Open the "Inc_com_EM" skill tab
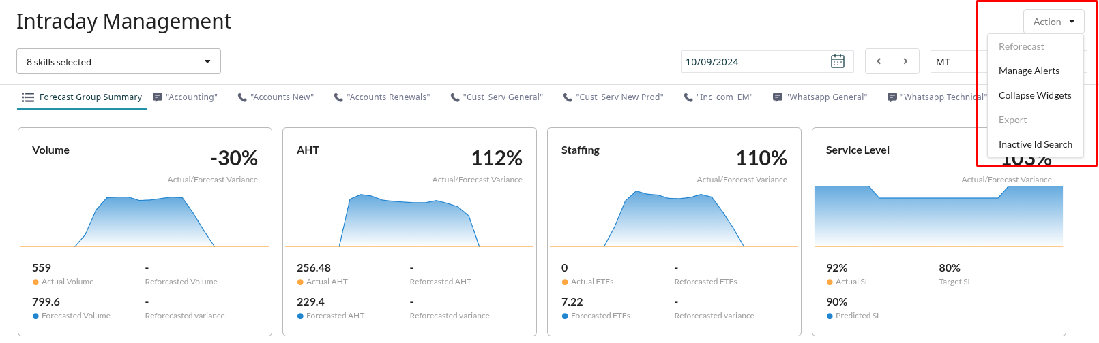 click(718, 97)
